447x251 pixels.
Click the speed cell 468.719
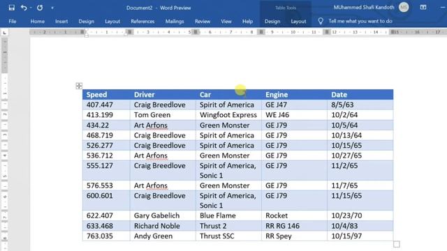click(x=106, y=135)
